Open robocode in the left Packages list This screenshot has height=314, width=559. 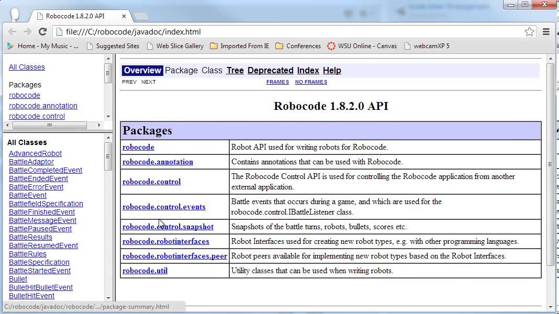tap(25, 95)
